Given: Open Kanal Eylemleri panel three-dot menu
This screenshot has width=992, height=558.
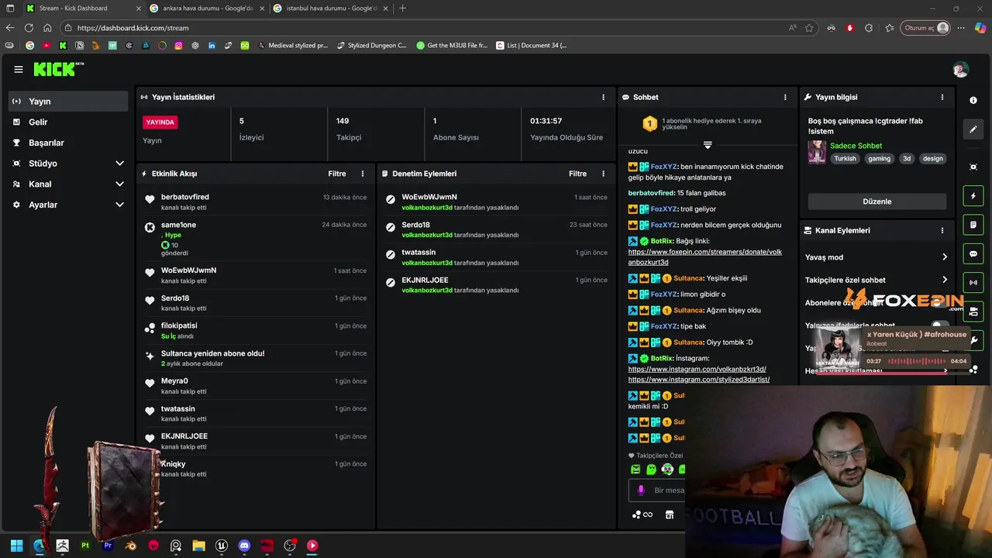Looking at the screenshot, I should tap(942, 230).
